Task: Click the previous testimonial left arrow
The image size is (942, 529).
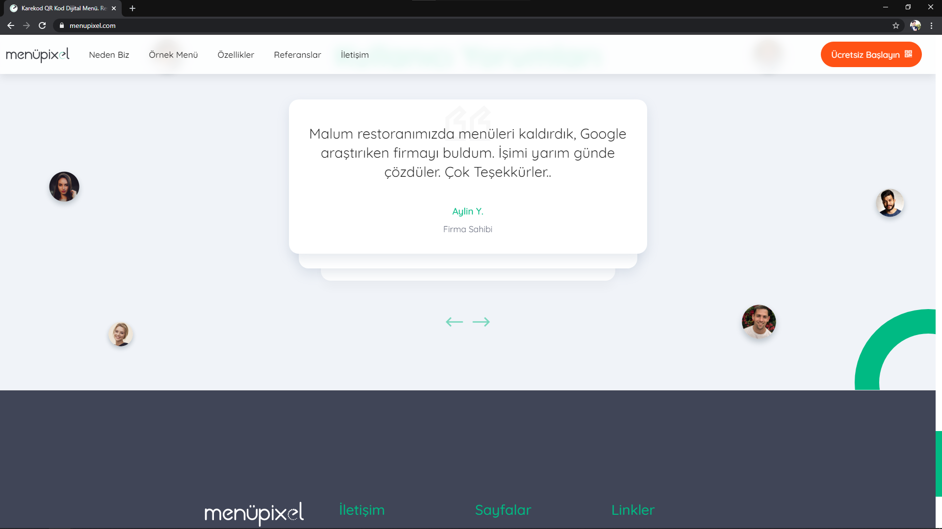Action: [454, 322]
